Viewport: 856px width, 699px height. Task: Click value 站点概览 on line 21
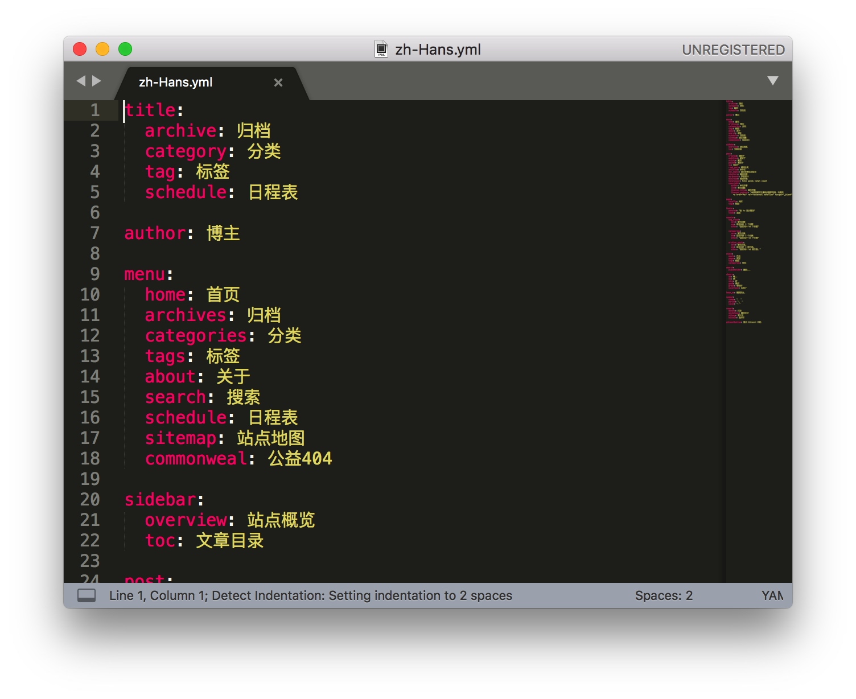coord(281,520)
